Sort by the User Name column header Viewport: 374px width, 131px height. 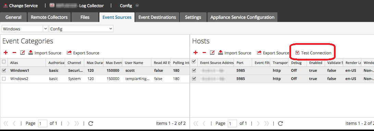point(137,63)
